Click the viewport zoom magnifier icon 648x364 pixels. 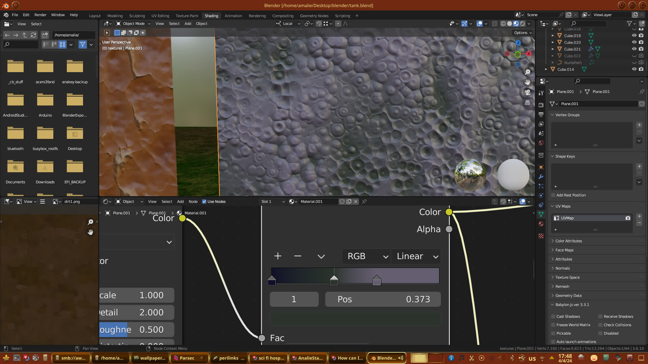click(x=528, y=72)
